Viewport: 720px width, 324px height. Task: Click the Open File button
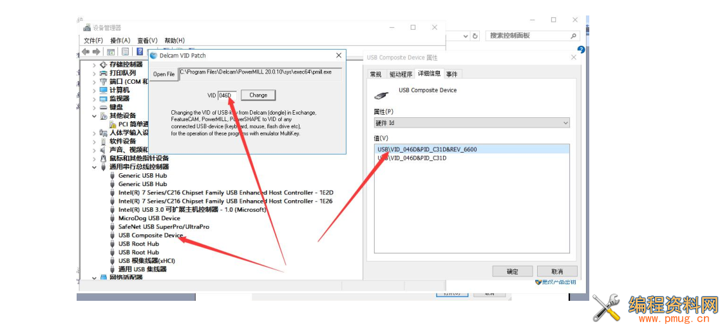tap(164, 75)
